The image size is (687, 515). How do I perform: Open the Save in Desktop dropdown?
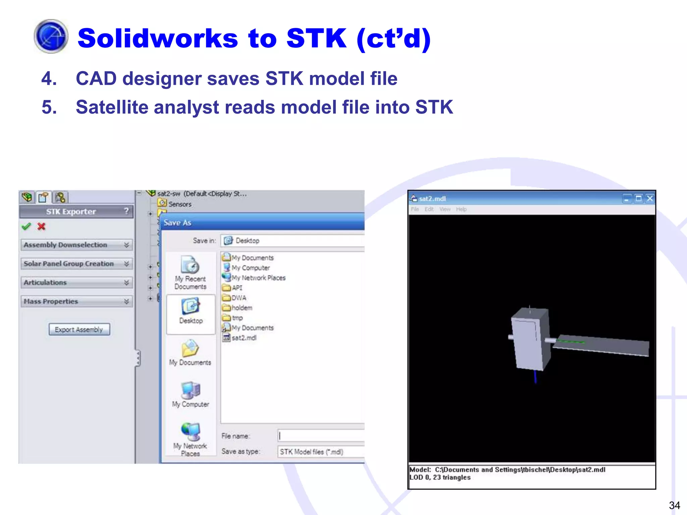click(x=293, y=241)
